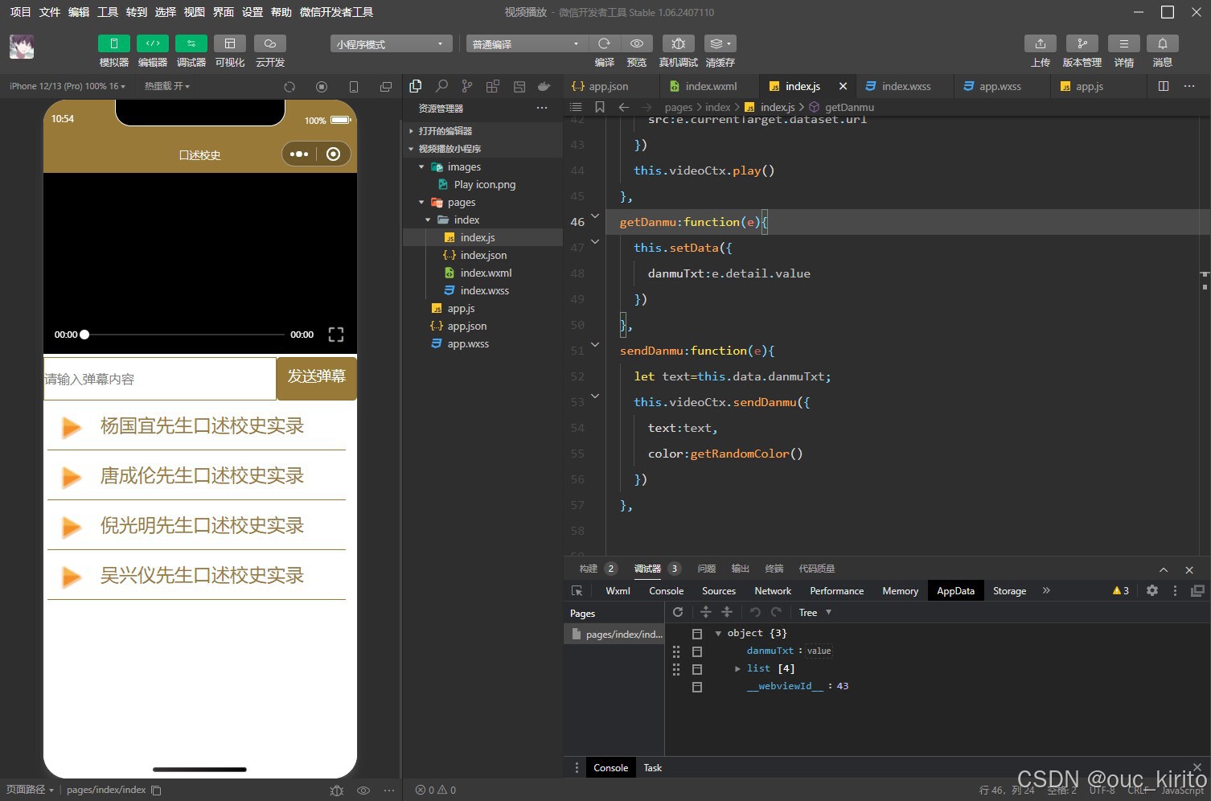Switch to the app.wxss editor tab

pos(1002,86)
